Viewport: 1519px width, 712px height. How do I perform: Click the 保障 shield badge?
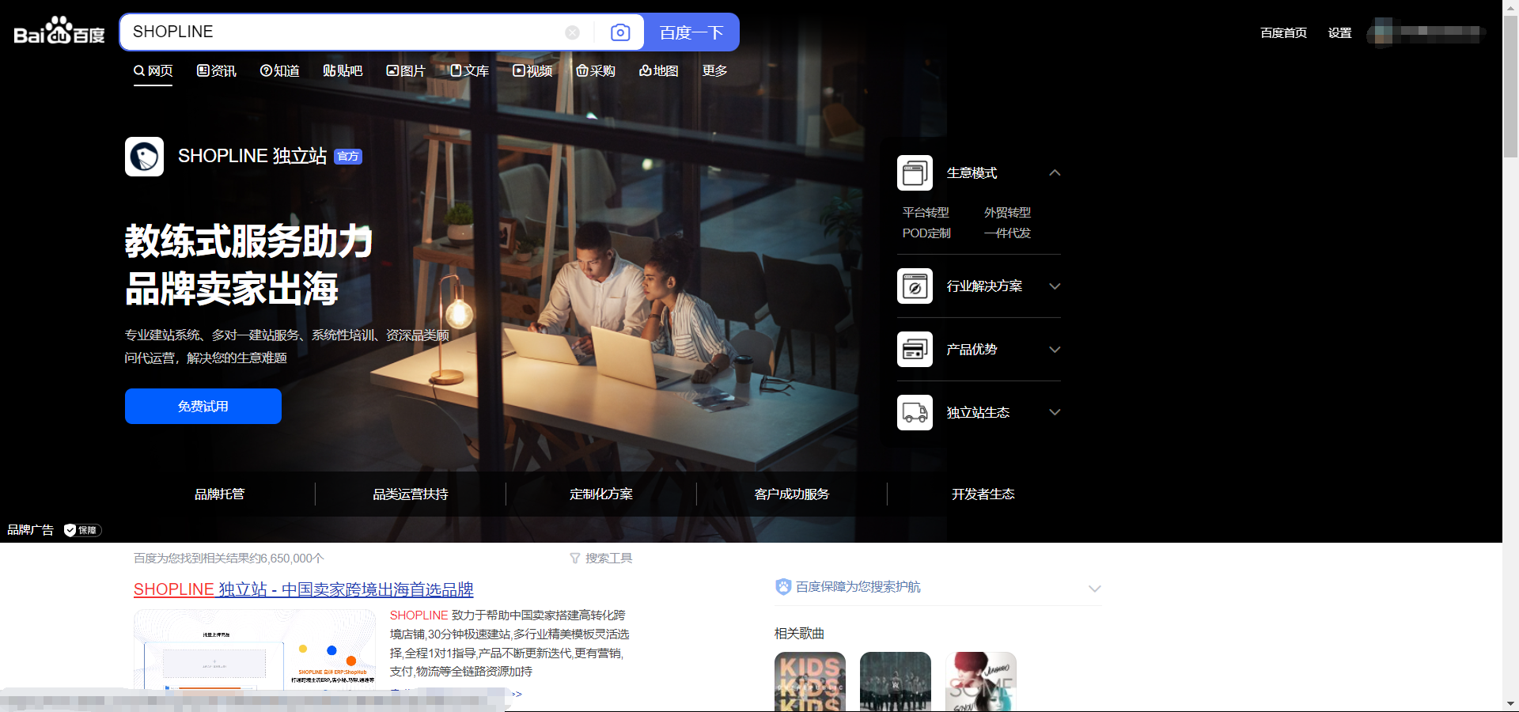tap(81, 530)
